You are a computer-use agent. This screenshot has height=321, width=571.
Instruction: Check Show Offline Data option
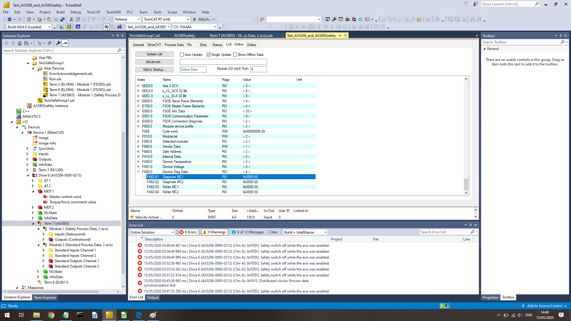click(x=235, y=55)
